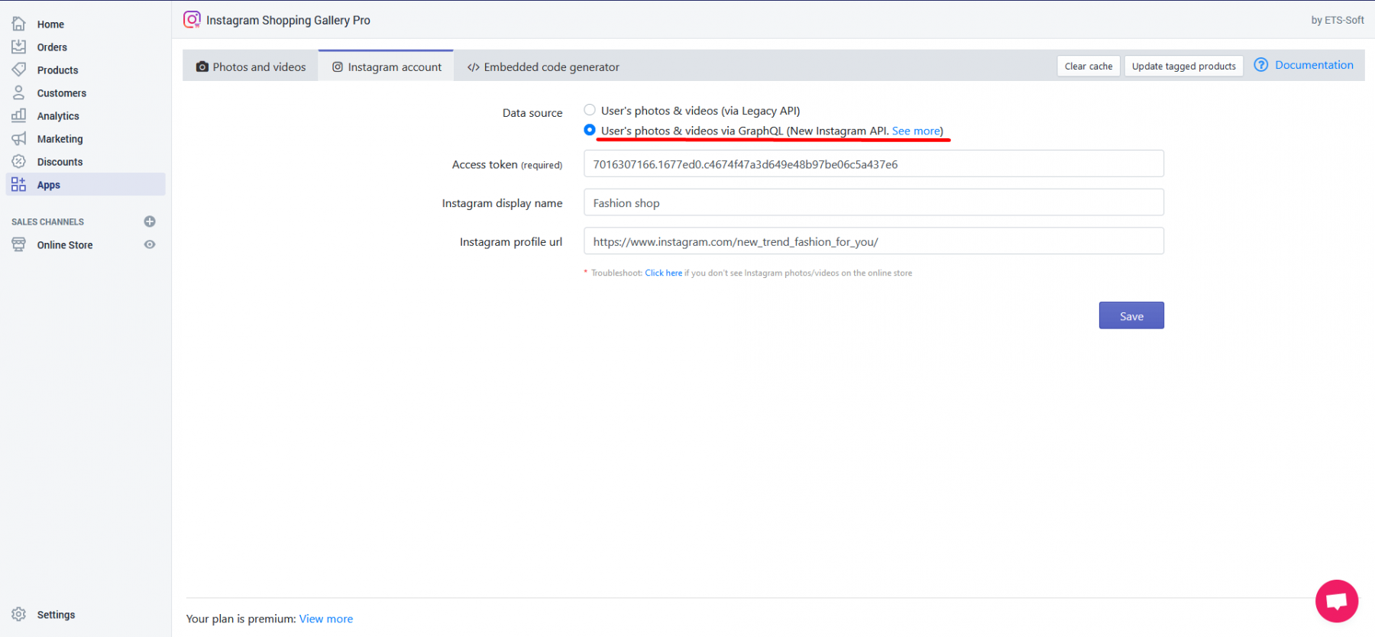
Task: Open Click here troubleshoot link
Action: click(x=663, y=273)
